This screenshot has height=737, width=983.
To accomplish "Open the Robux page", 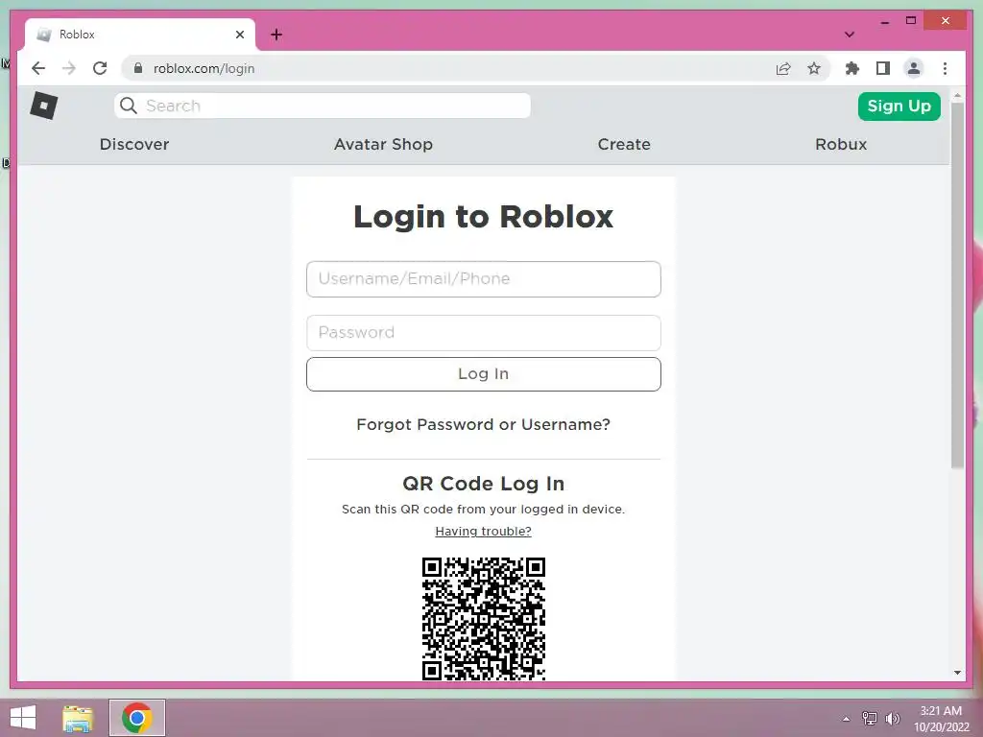I will click(841, 144).
